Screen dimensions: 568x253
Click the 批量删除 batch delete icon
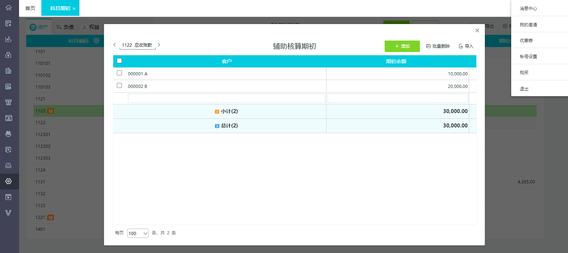[x=429, y=46]
